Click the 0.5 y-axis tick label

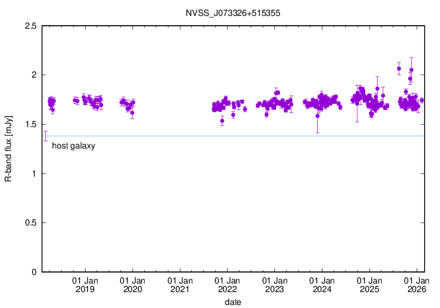[x=29, y=223]
